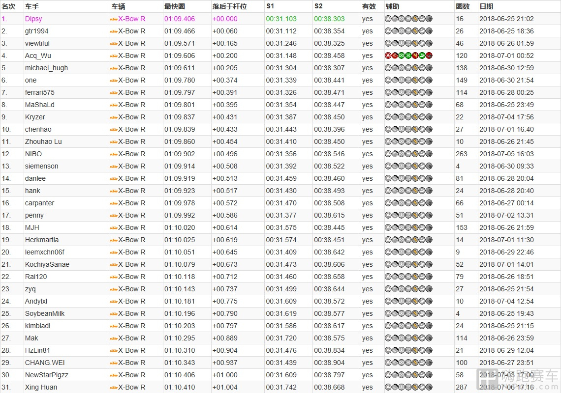
Task: Click the 'yes' value in hank's row
Action: (368, 191)
